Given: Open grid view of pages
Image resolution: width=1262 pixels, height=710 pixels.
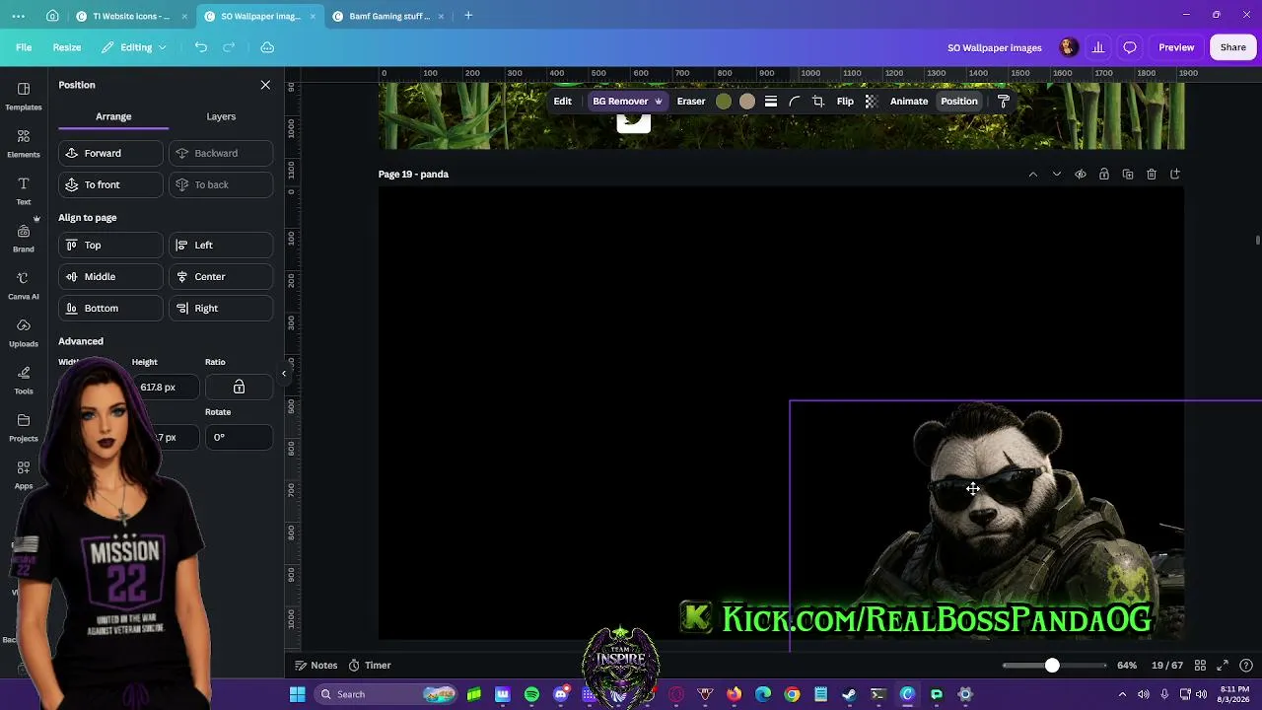Looking at the screenshot, I should (x=1200, y=666).
